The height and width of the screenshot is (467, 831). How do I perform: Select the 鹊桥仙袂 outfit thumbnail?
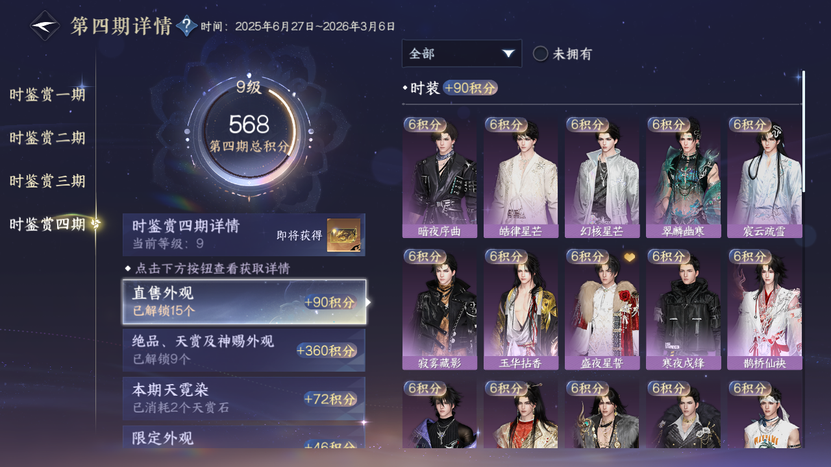765,309
